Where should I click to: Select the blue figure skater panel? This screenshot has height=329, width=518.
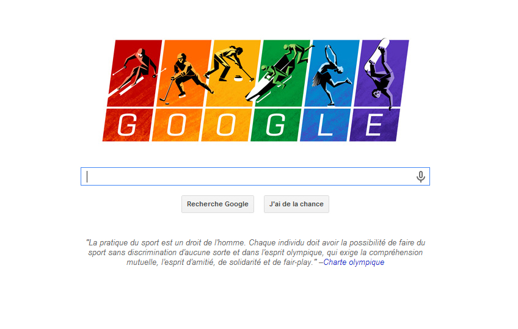(332, 73)
